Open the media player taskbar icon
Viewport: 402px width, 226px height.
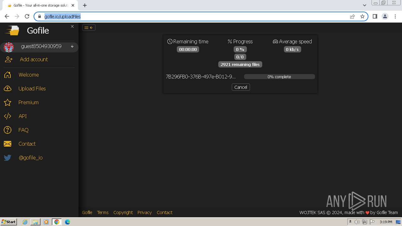point(46,222)
